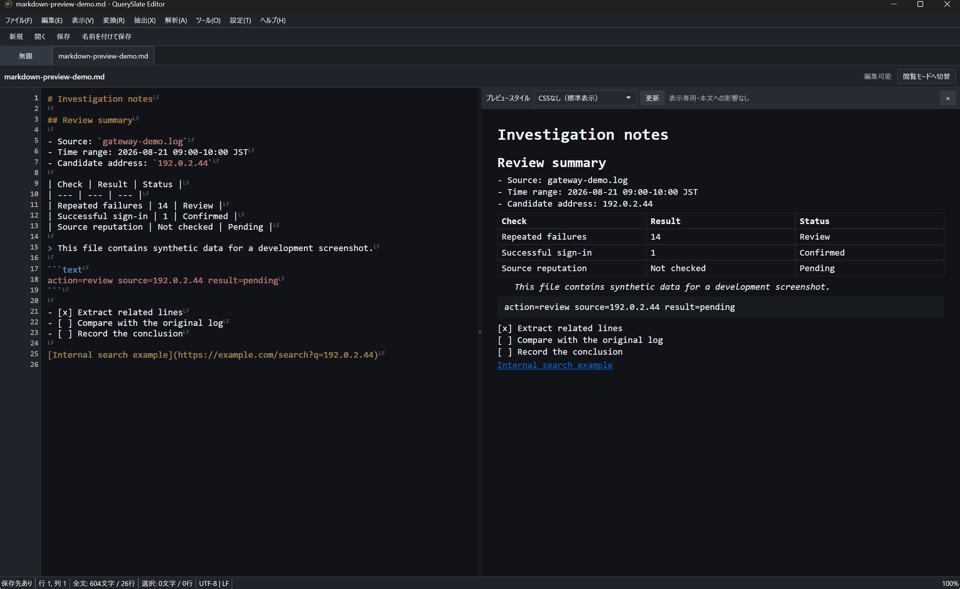Click the 新規 toolbar button
The width and height of the screenshot is (960, 589).
click(x=16, y=36)
